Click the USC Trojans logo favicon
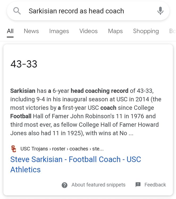The height and width of the screenshot is (199, 176). [x=14, y=149]
